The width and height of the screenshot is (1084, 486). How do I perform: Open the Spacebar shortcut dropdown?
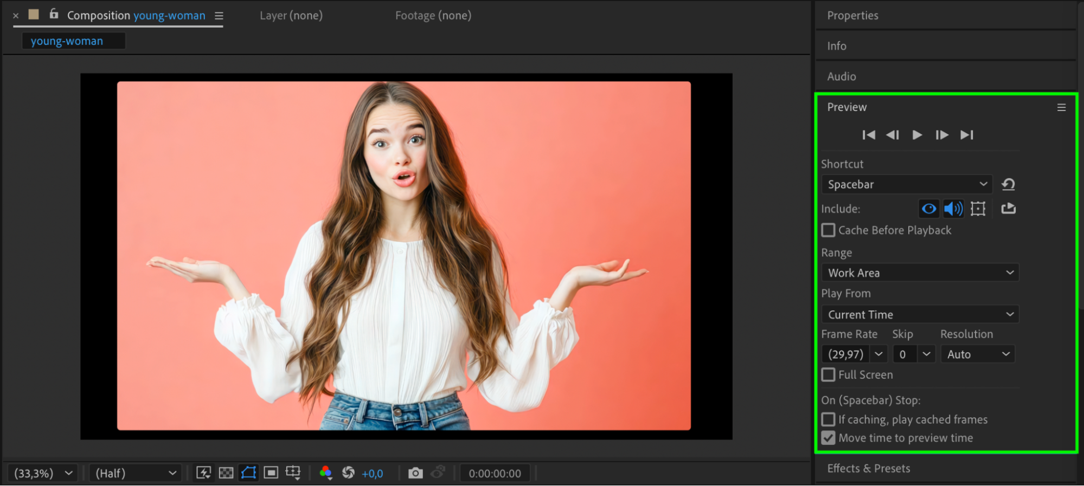pos(907,184)
